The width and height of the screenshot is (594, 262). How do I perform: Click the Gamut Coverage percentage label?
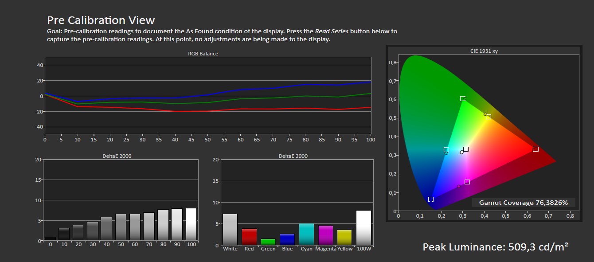click(523, 203)
